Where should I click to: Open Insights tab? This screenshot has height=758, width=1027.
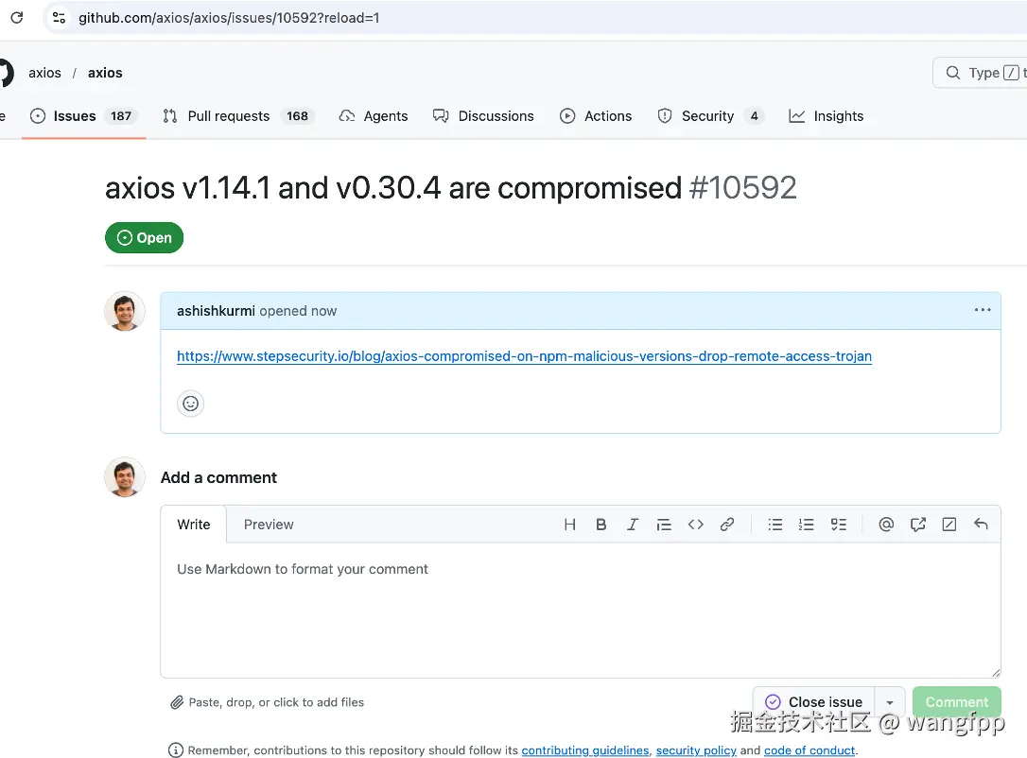coord(826,116)
